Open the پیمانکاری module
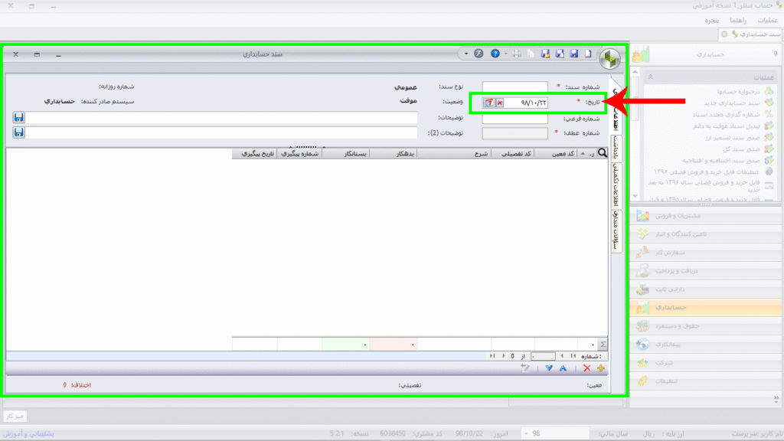The height and width of the screenshot is (441, 784). (705, 344)
